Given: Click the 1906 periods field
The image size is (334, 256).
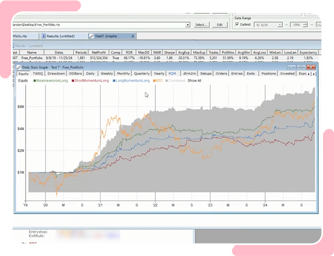Looking at the screenshot, I should point(297,25).
